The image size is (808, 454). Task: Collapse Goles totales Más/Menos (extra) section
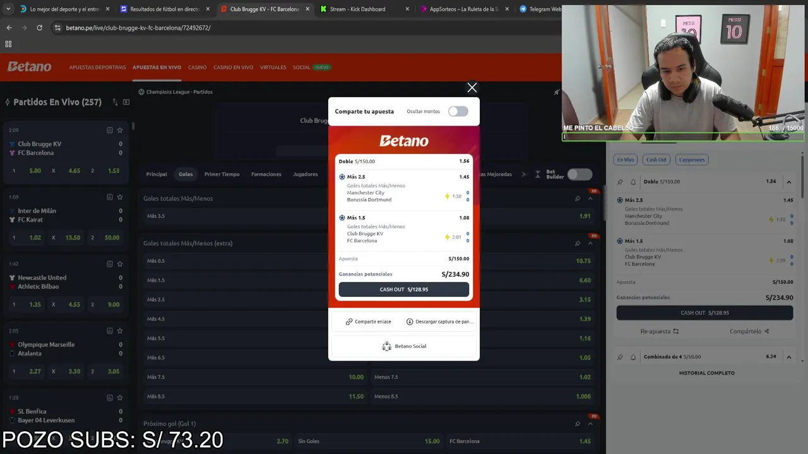click(x=590, y=243)
